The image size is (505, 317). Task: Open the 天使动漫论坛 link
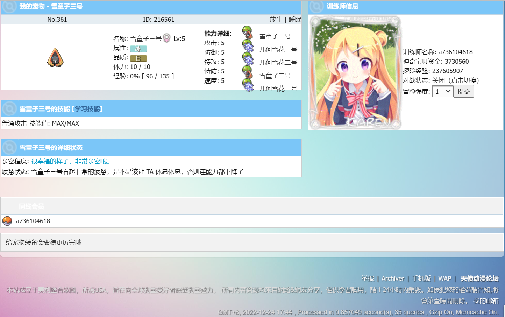479,278
